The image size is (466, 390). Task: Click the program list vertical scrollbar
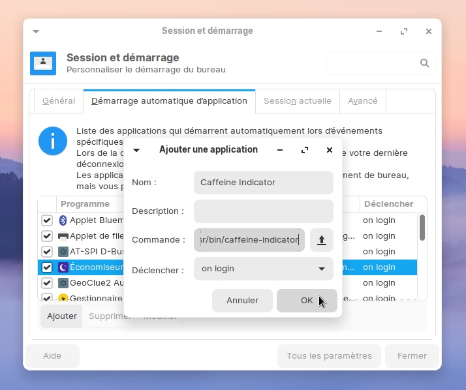coord(422,228)
